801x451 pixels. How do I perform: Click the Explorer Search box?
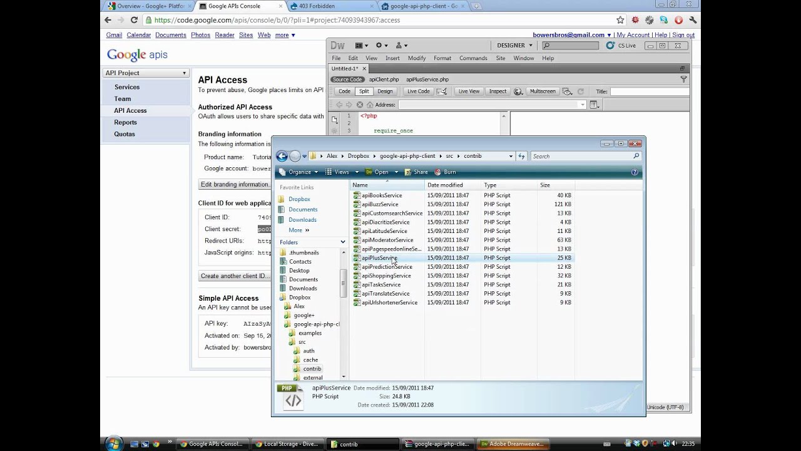point(586,156)
